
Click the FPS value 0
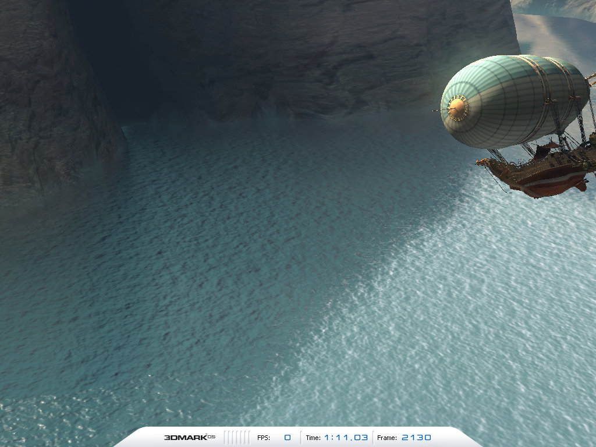pos(288,438)
